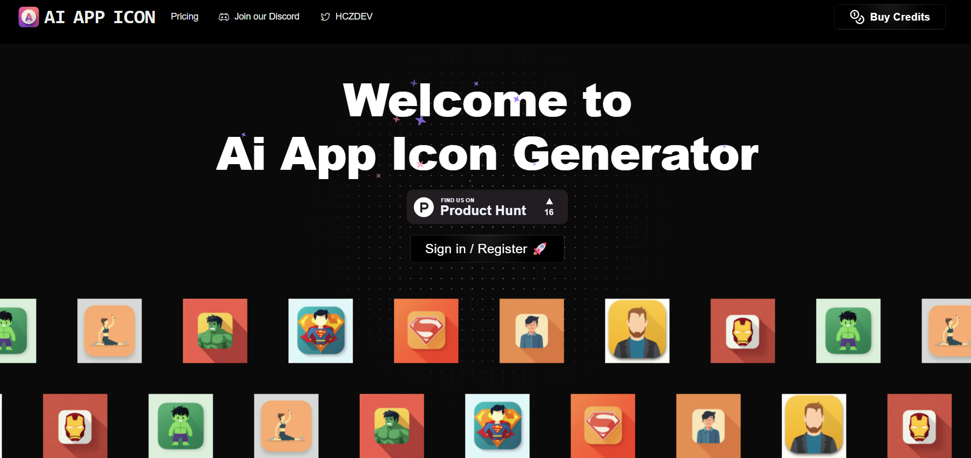Click the AI App Icon logo

tap(87, 17)
